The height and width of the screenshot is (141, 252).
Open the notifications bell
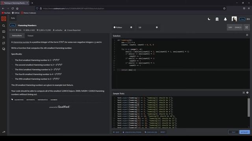225,19
